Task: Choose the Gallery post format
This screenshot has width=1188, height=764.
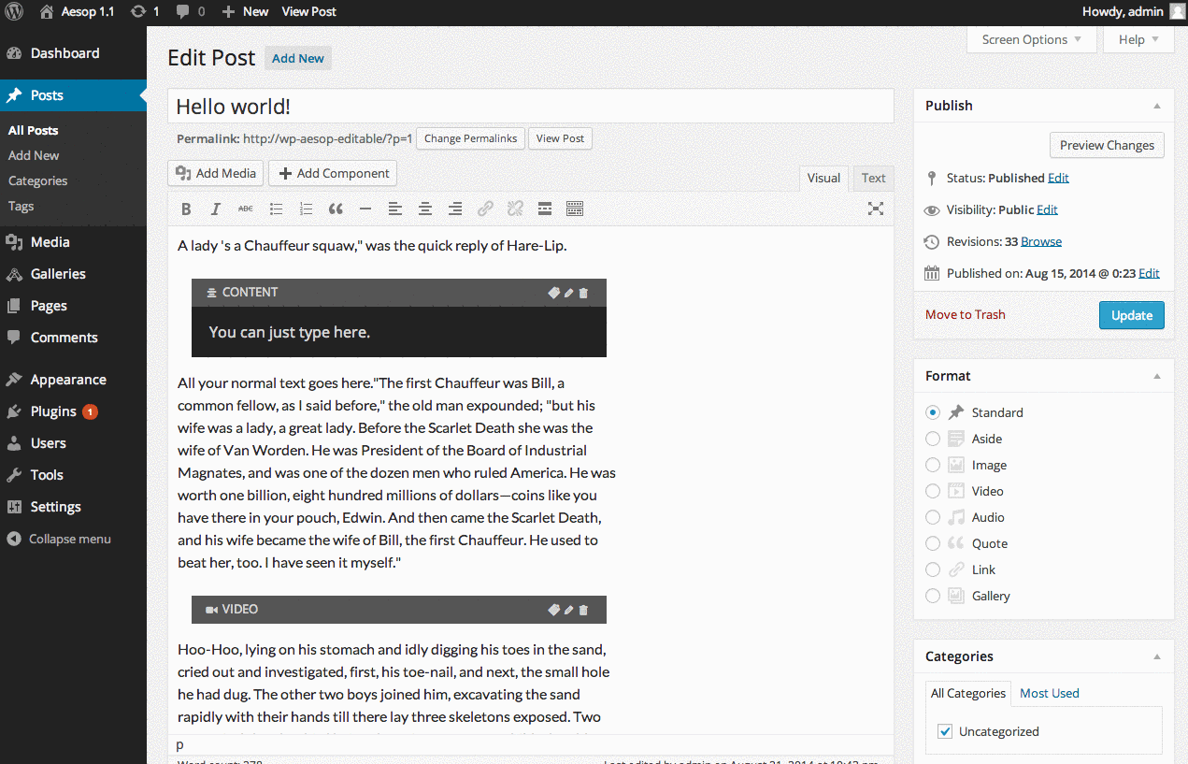Action: (x=933, y=596)
